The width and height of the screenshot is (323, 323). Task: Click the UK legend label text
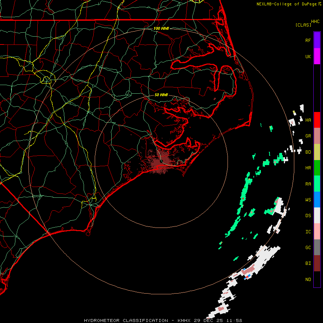308,56
